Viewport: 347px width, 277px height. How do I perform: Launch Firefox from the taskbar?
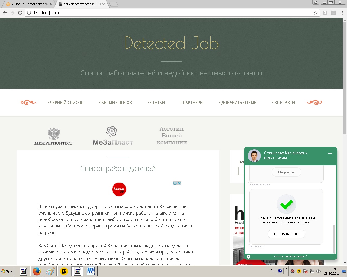point(37,271)
